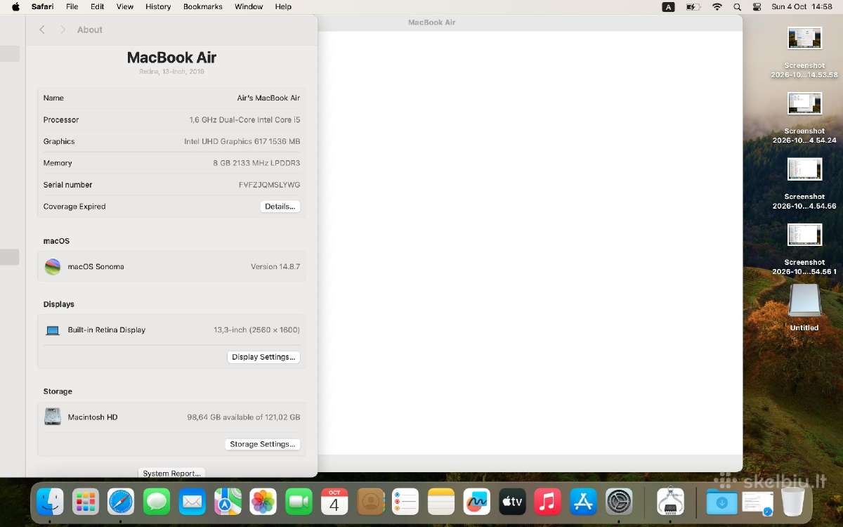
Task: Open the Safari menu
Action: point(43,6)
